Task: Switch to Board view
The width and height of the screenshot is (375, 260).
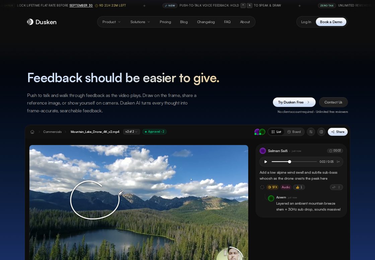Action: 294,132
